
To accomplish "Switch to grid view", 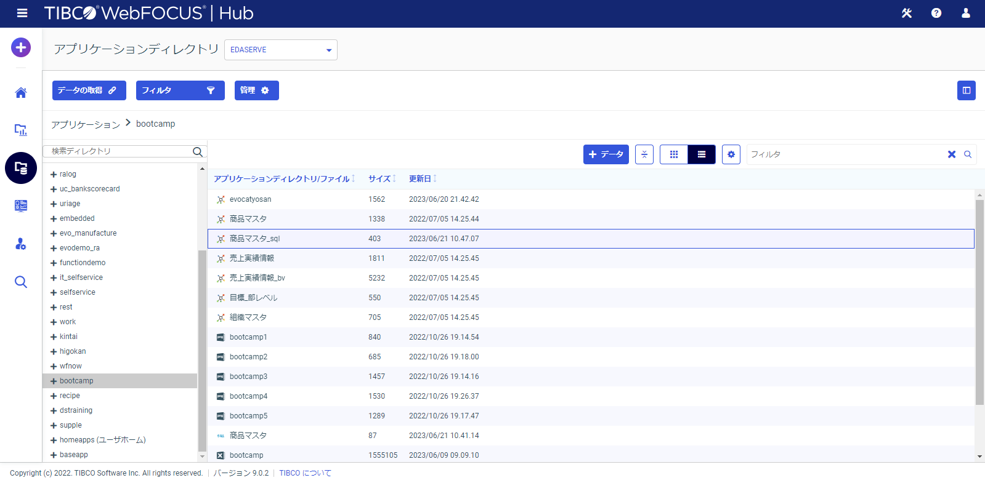I will pyautogui.click(x=673, y=154).
